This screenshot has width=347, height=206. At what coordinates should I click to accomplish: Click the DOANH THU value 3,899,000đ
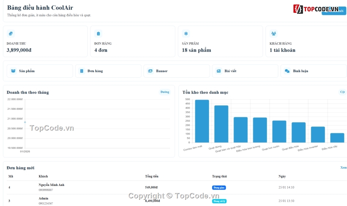(x=19, y=50)
